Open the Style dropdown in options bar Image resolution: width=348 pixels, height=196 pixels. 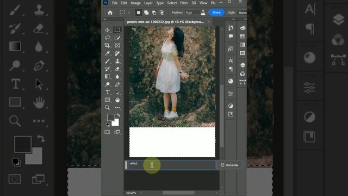click(242, 13)
